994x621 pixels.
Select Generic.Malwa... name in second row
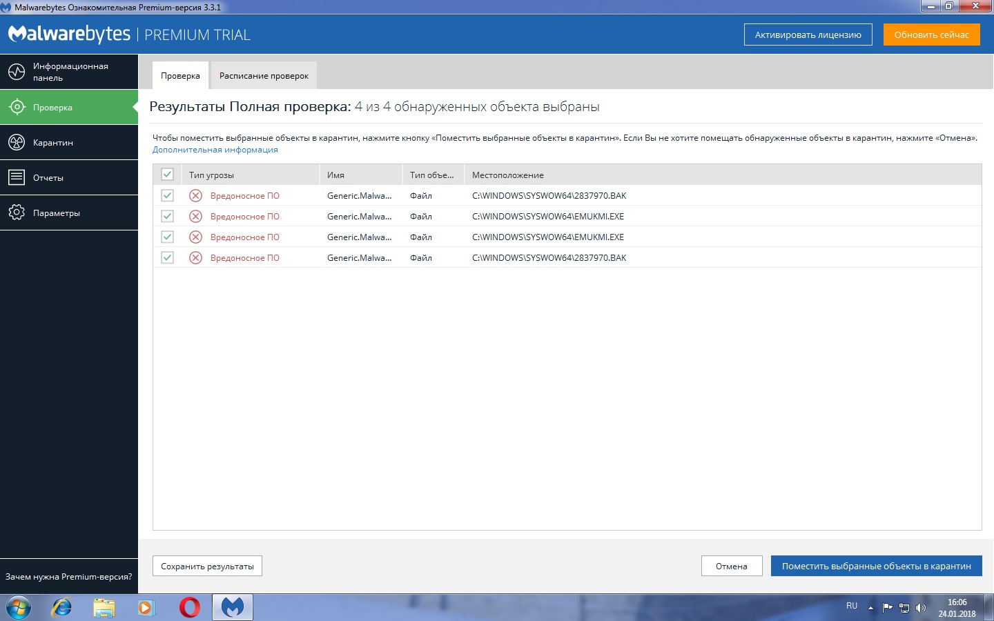(360, 217)
